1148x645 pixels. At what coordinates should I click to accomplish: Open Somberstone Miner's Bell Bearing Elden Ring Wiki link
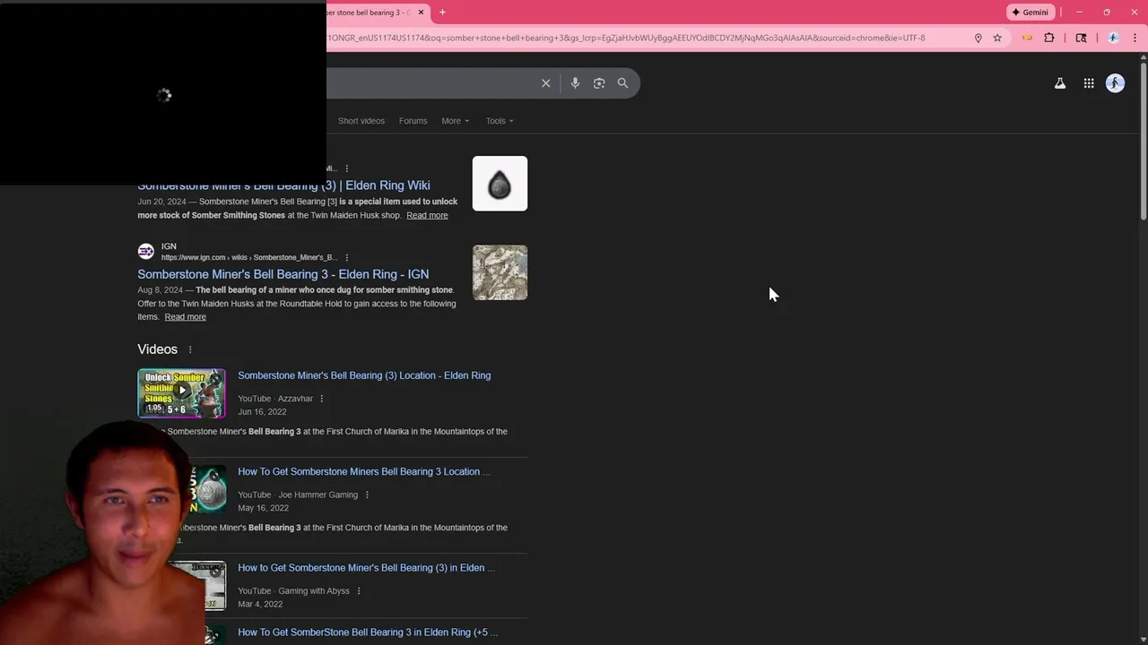pyautogui.click(x=283, y=185)
